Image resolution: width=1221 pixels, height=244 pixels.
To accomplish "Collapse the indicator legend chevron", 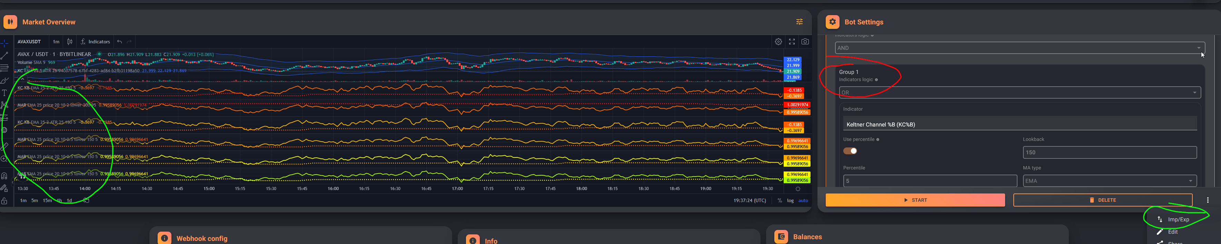I will click(22, 79).
